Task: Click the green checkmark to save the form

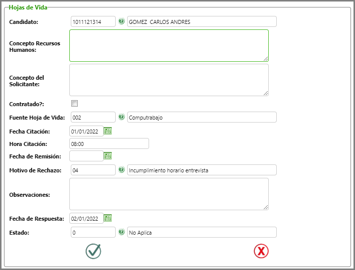Action: [x=93, y=251]
